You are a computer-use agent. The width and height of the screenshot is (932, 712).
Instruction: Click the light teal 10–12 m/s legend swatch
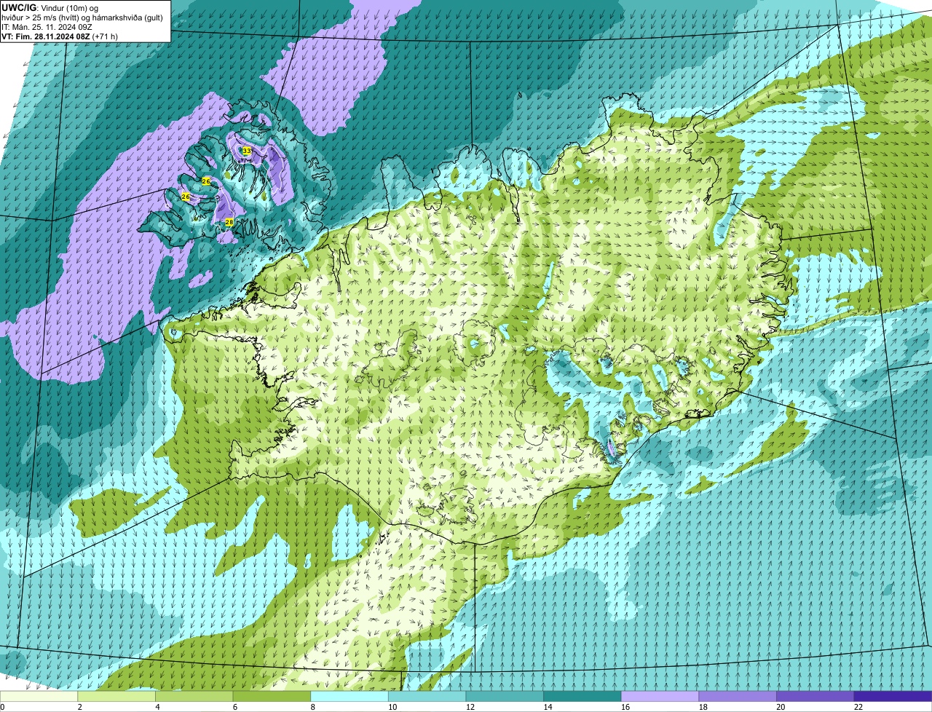tap(427, 697)
